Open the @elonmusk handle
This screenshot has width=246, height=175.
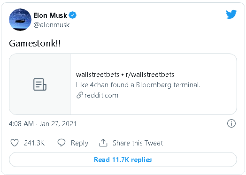52,25
